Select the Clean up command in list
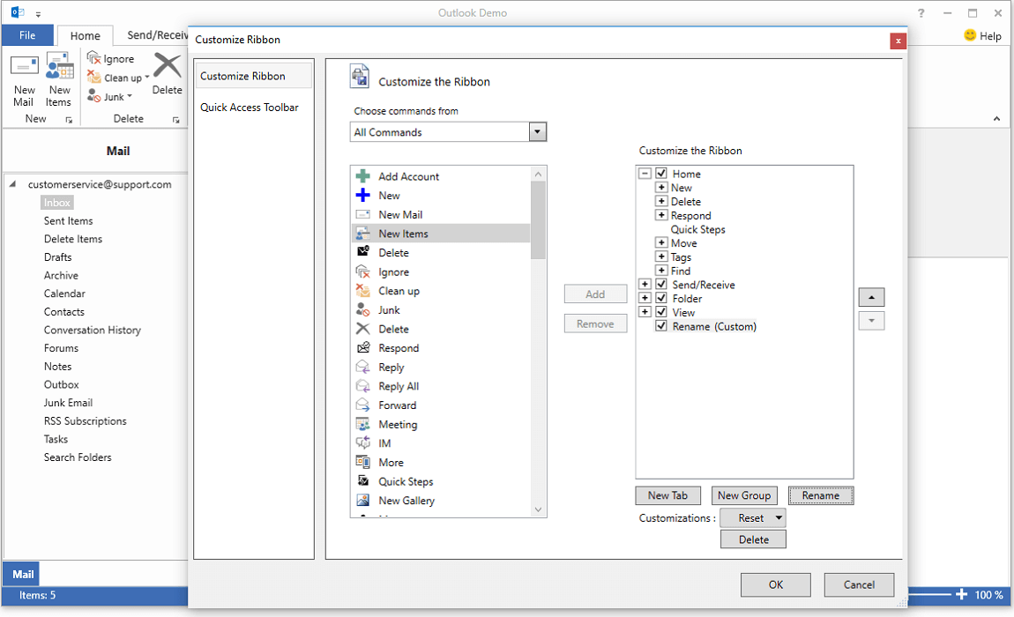This screenshot has height=617, width=1014. (x=399, y=291)
